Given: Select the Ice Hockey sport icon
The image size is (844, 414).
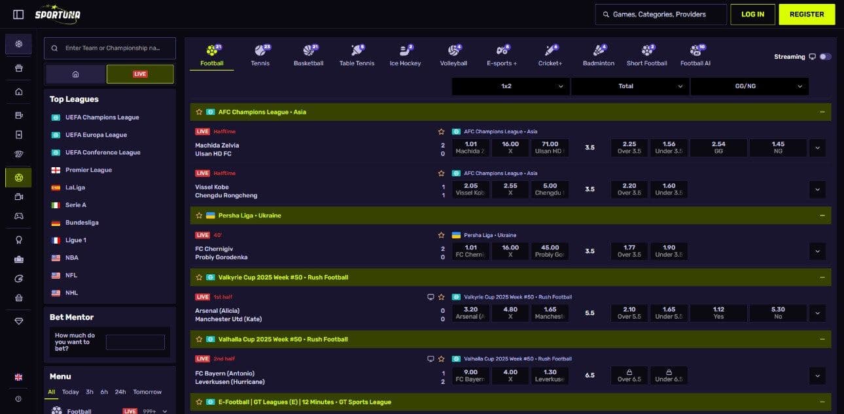Looking at the screenshot, I should pos(405,55).
